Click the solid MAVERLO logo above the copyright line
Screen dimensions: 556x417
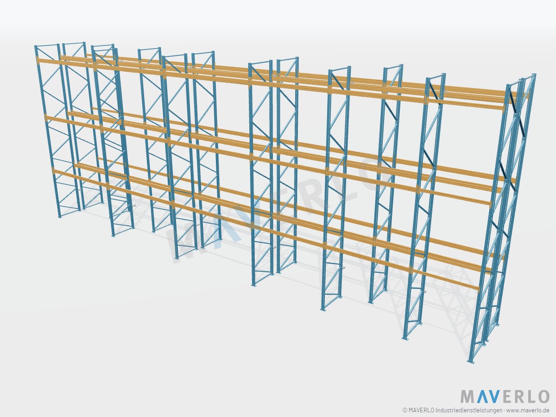[505, 397]
